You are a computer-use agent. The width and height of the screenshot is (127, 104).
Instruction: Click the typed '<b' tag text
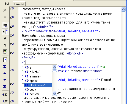coord(24,62)
